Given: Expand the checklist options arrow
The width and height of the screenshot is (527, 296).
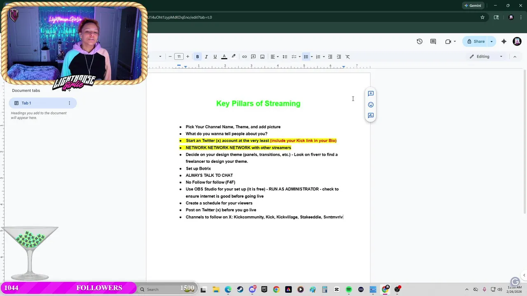Looking at the screenshot, I should coord(299,57).
